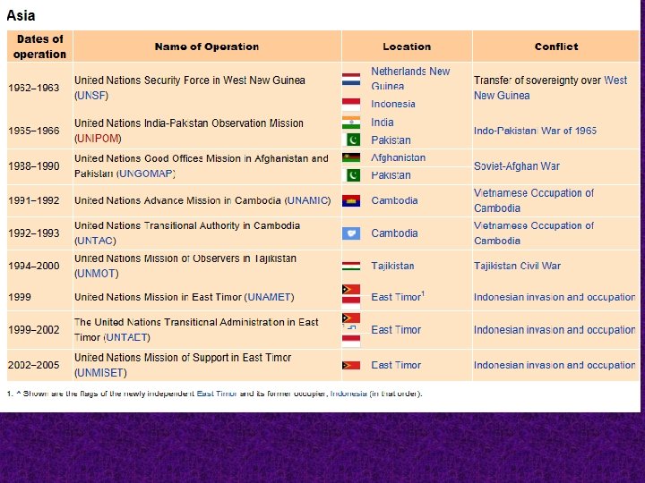Click the 'Conflict' column header
The height and width of the screenshot is (483, 645).
coord(556,47)
